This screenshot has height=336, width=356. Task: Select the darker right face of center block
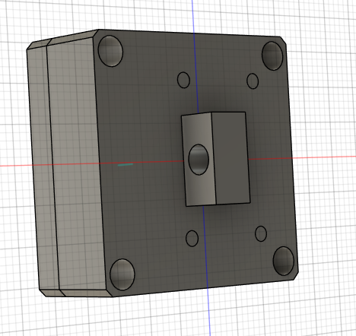click(230, 157)
